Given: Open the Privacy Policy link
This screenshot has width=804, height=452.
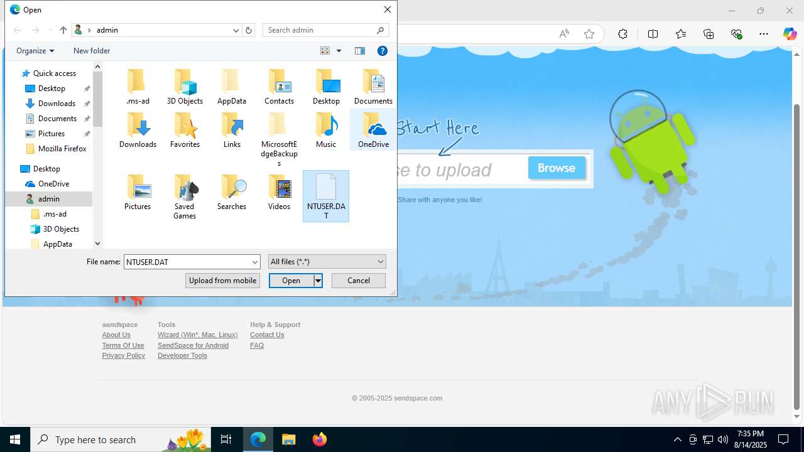Looking at the screenshot, I should [x=124, y=355].
